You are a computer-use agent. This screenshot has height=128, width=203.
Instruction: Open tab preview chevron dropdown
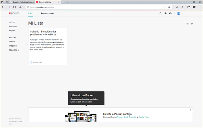67,2
